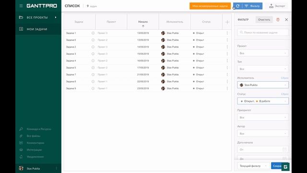The height and width of the screenshot is (173, 307).
Task: Open info icon for Задача 3
Action: point(93,54)
